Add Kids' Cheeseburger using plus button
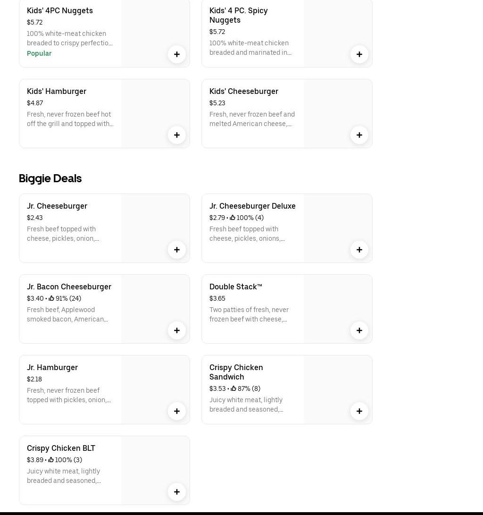Screen dimensions: 483x515 pyautogui.click(x=359, y=135)
